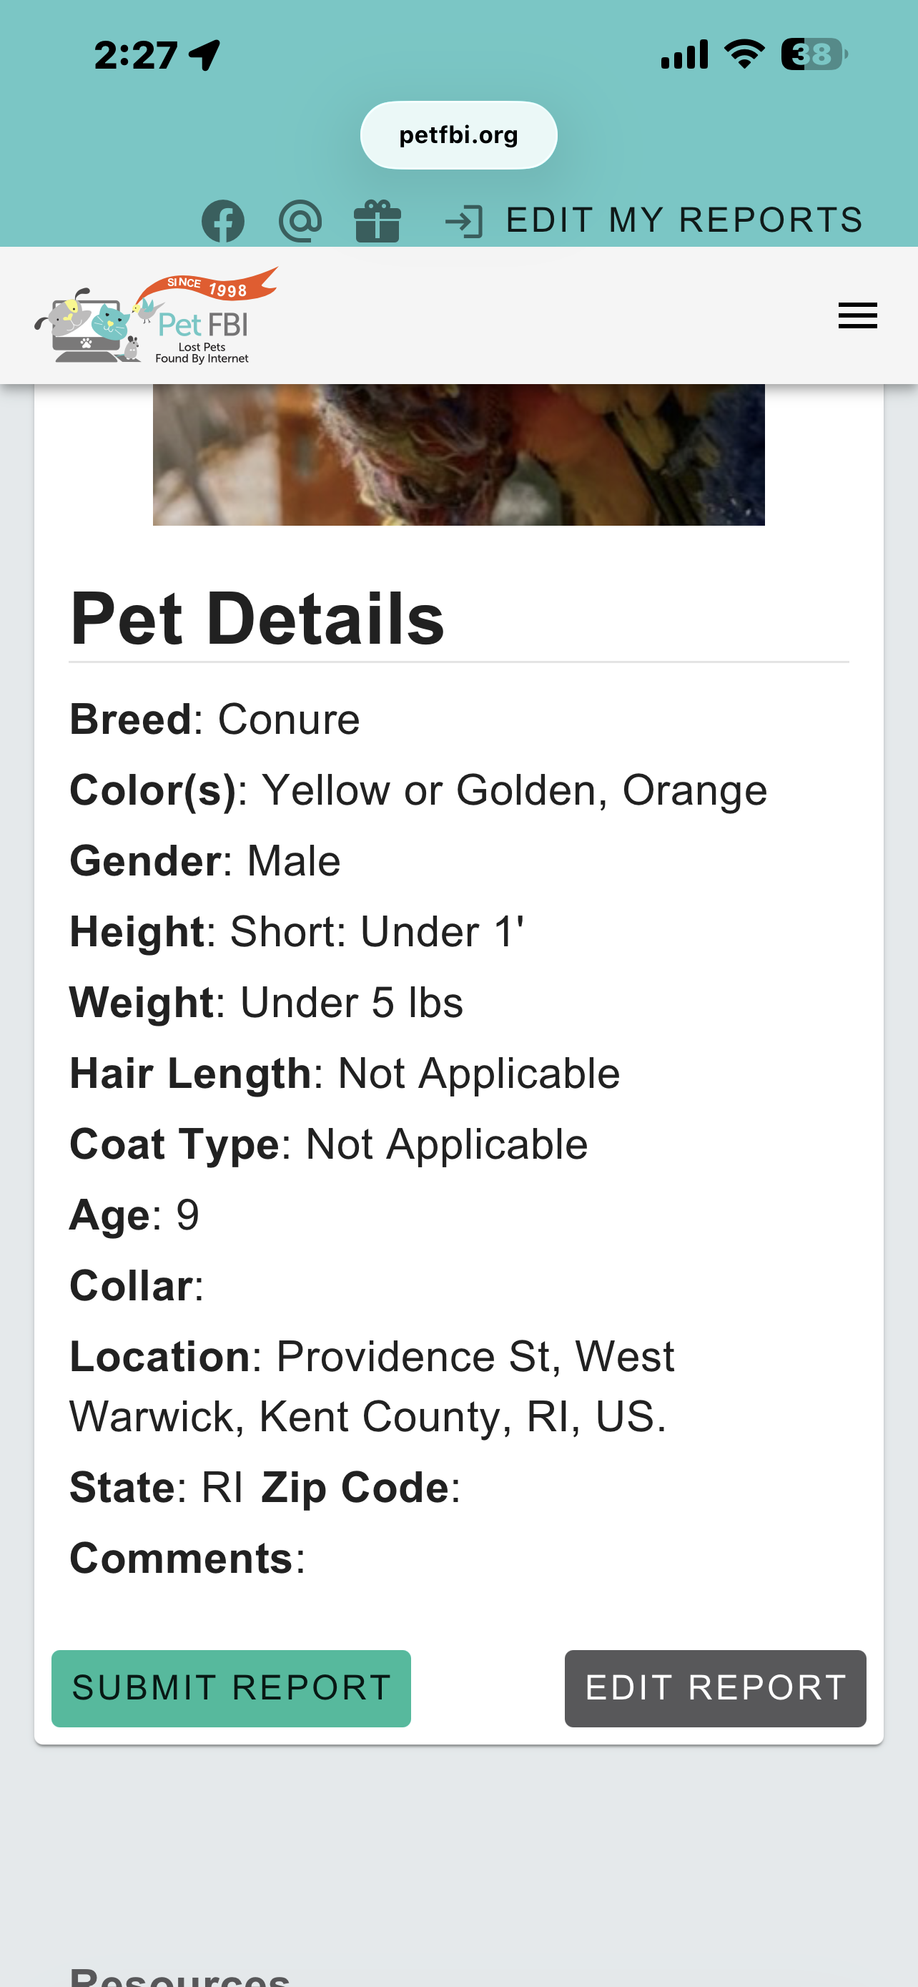Tap the battery indicator in status bar
918x1987 pixels.
point(814,55)
